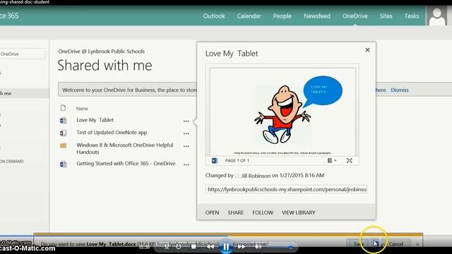Open the Outlook tab in Office 365
The image size is (452, 254).
click(x=214, y=16)
